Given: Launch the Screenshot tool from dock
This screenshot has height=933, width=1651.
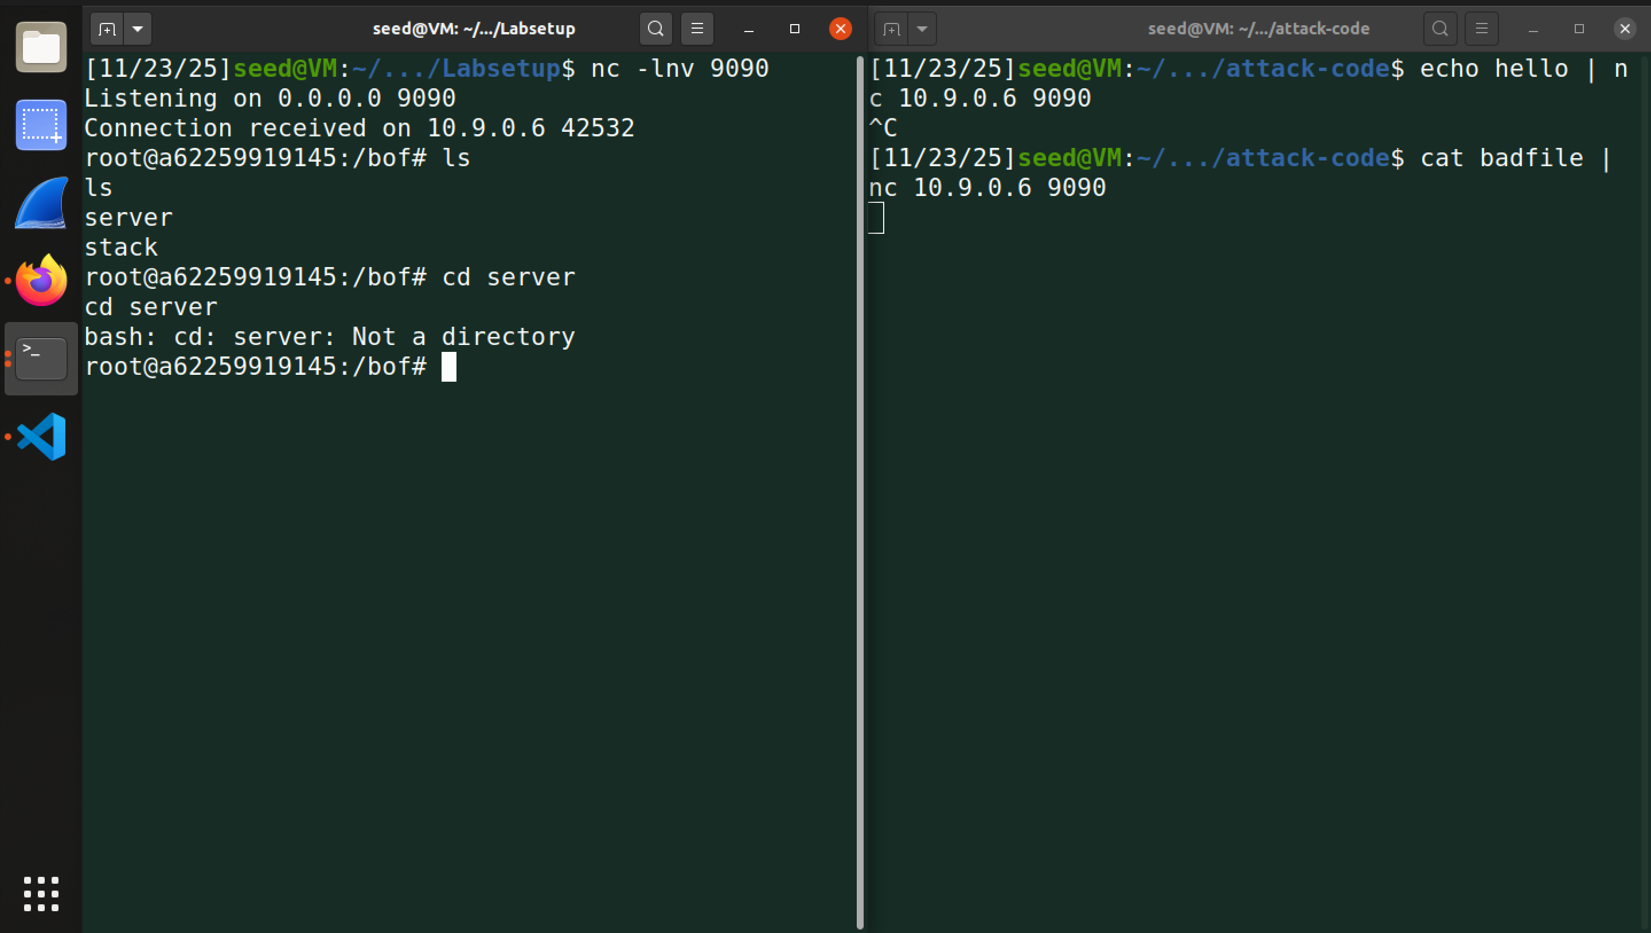Looking at the screenshot, I should click(41, 125).
